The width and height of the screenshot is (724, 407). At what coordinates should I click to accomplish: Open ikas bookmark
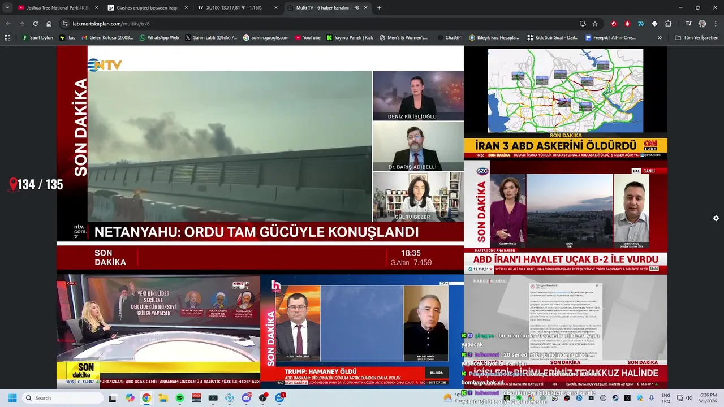point(67,38)
